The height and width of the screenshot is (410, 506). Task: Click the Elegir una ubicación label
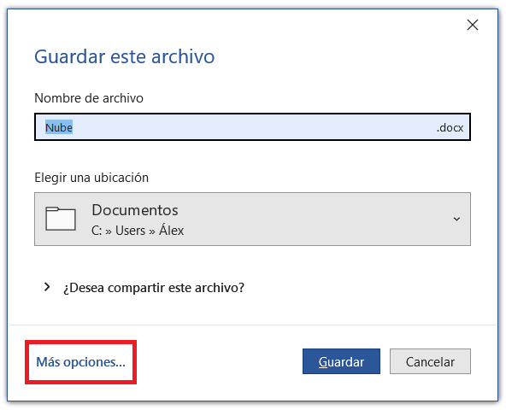click(x=91, y=178)
